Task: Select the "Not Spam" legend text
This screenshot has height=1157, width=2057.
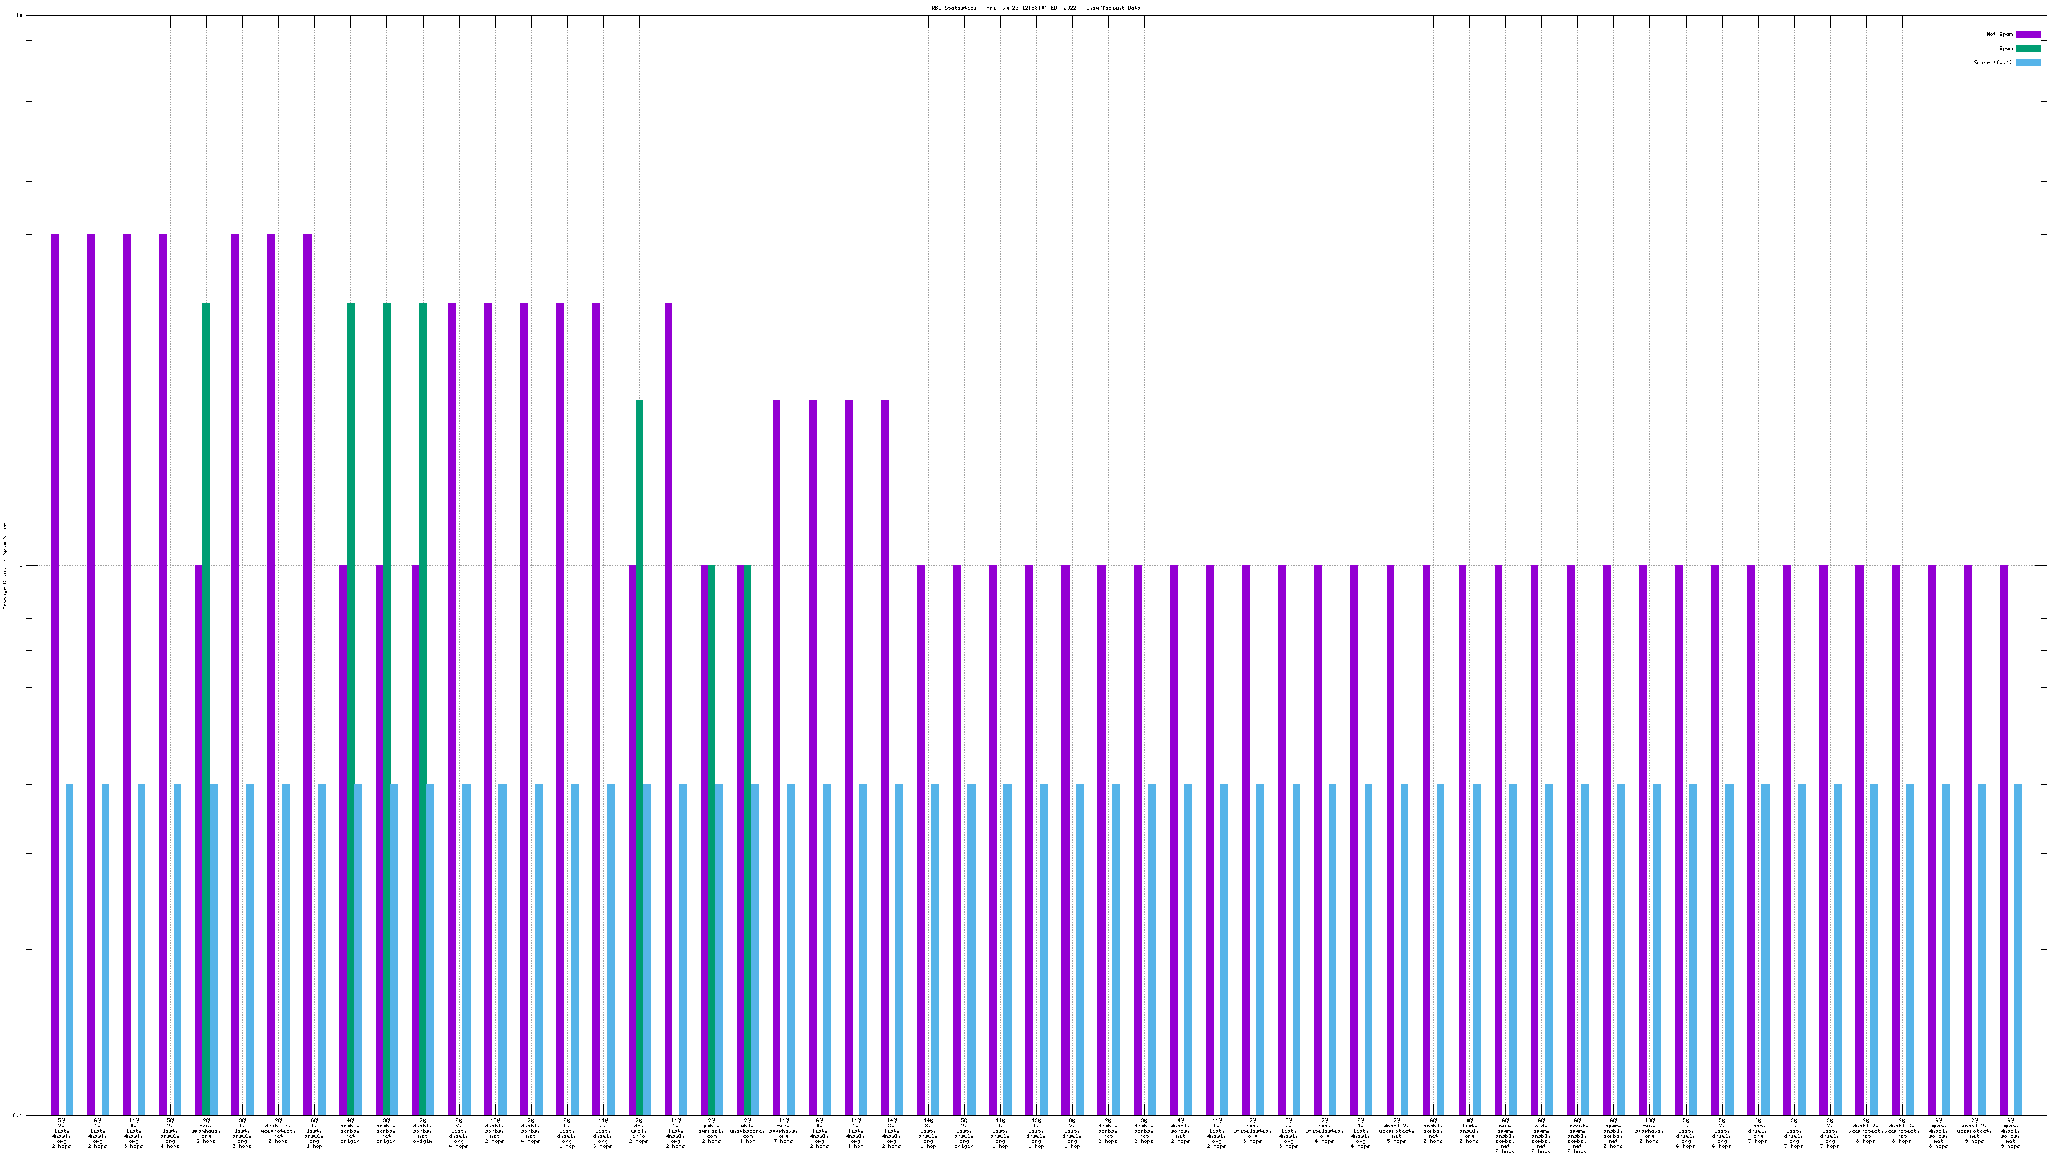Action: [2000, 34]
